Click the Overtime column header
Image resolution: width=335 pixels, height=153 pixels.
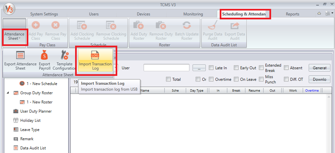pos(312,91)
